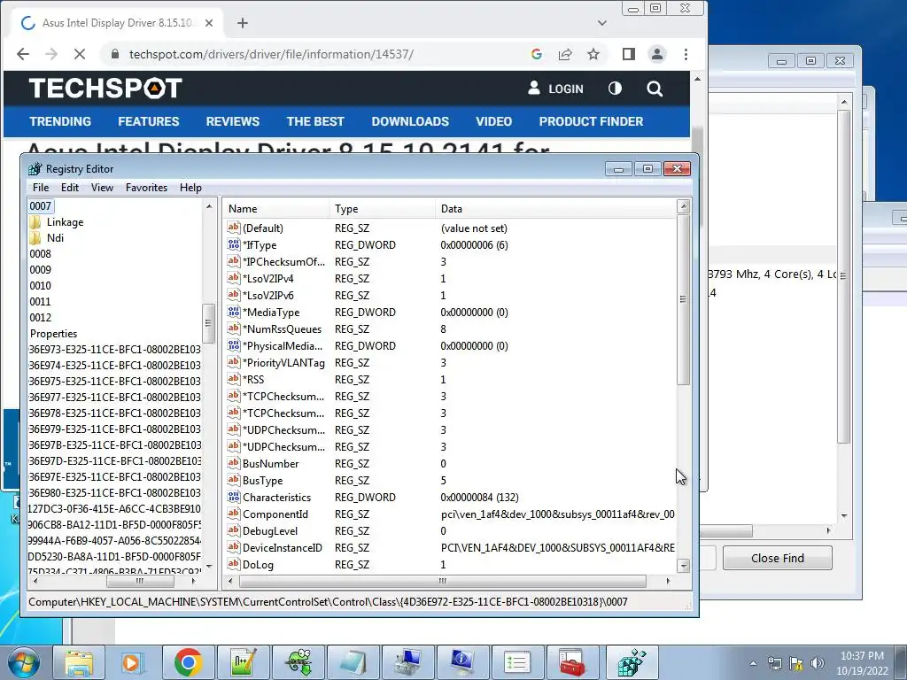Open the View menu in Registry Editor

coord(102,188)
